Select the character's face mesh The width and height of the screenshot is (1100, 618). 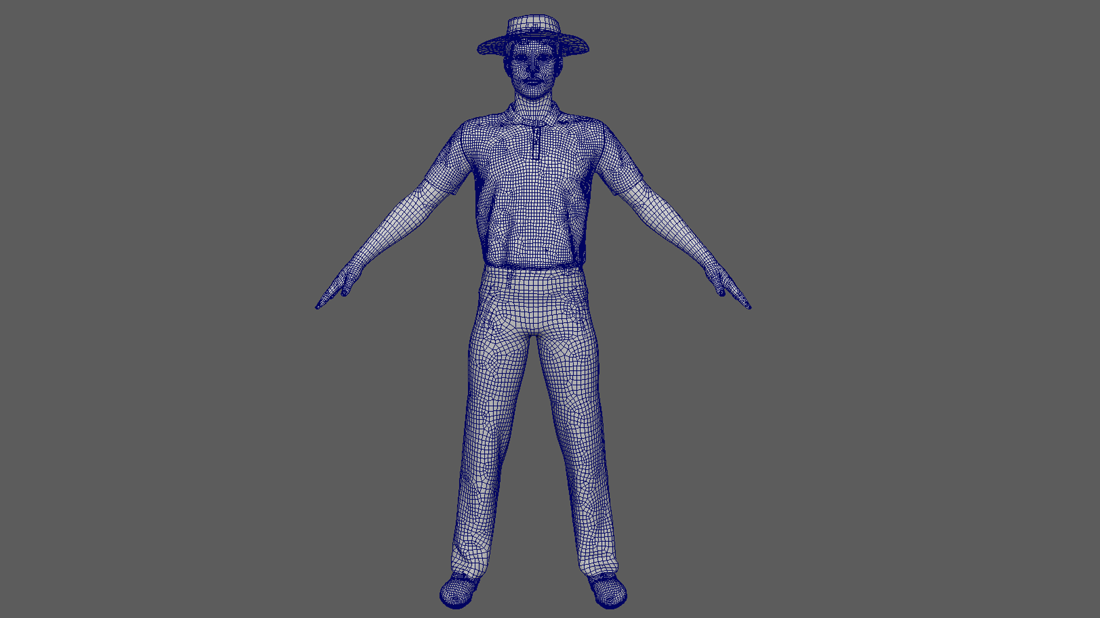pyautogui.click(x=533, y=68)
